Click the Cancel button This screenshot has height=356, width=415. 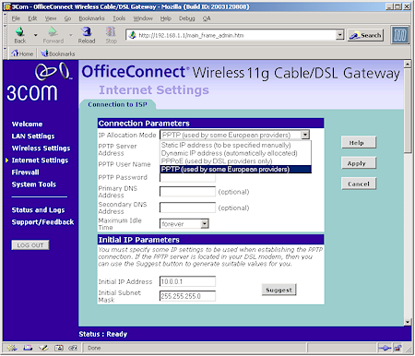pyautogui.click(x=359, y=184)
